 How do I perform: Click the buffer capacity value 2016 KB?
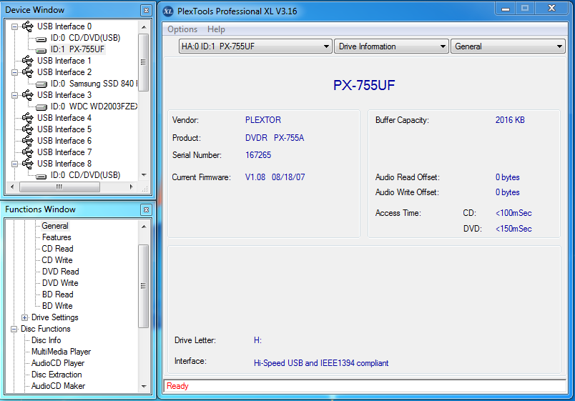click(510, 120)
